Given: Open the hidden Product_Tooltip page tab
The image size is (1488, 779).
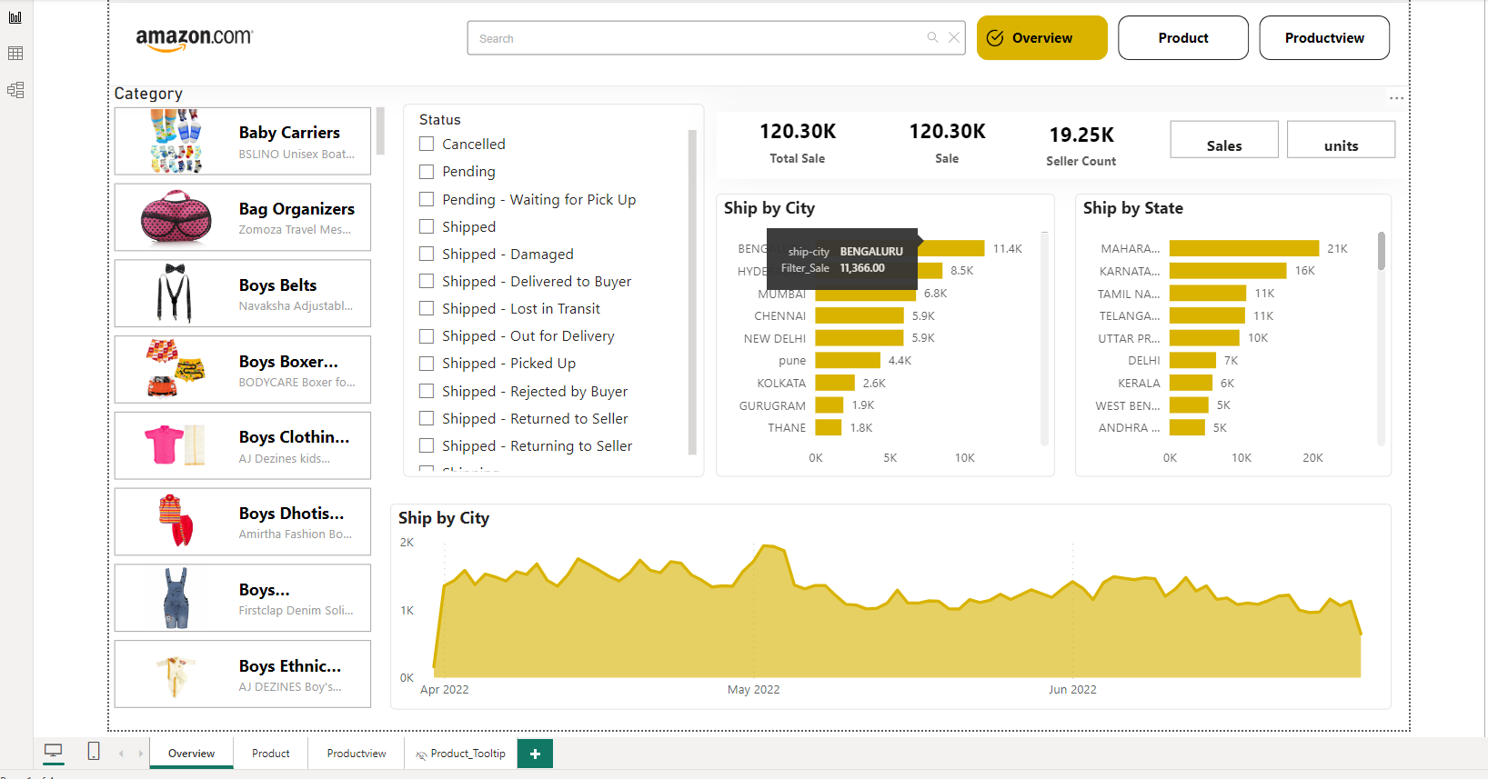Looking at the screenshot, I should [461, 754].
